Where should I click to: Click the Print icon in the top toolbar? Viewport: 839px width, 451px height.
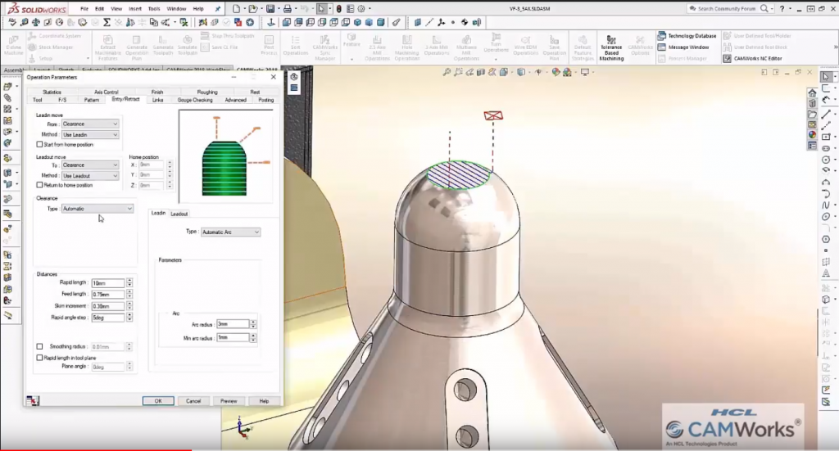288,8
